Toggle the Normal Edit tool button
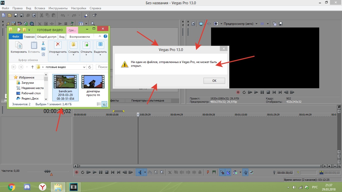 [140, 172]
